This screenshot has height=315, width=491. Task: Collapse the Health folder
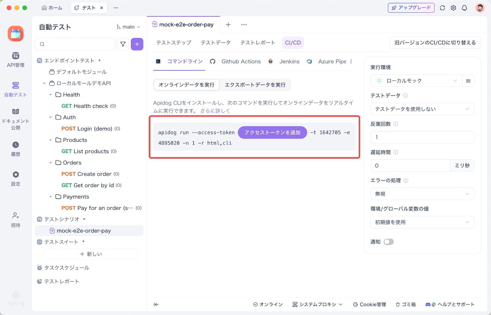51,95
